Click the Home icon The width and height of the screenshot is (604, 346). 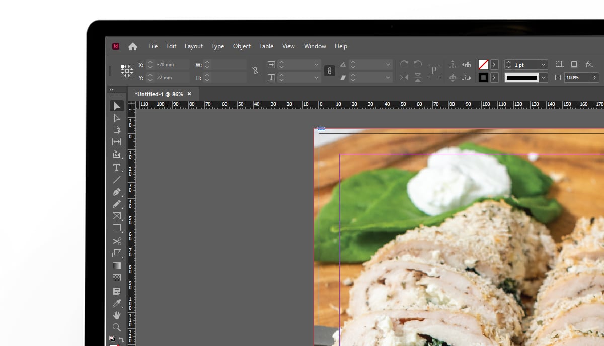tap(133, 46)
